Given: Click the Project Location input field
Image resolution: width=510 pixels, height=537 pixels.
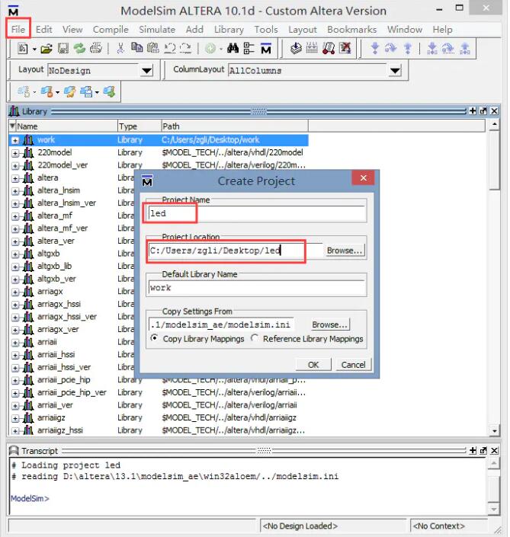Looking at the screenshot, I should (x=235, y=251).
